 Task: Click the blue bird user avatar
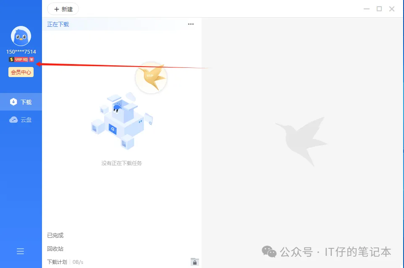(21, 36)
